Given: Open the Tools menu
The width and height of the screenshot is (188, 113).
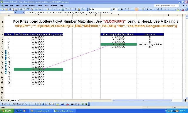Looking at the screenshot, I should point(40,6).
